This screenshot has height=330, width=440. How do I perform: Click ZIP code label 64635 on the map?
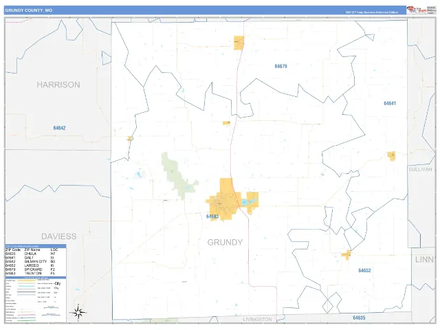point(359,318)
